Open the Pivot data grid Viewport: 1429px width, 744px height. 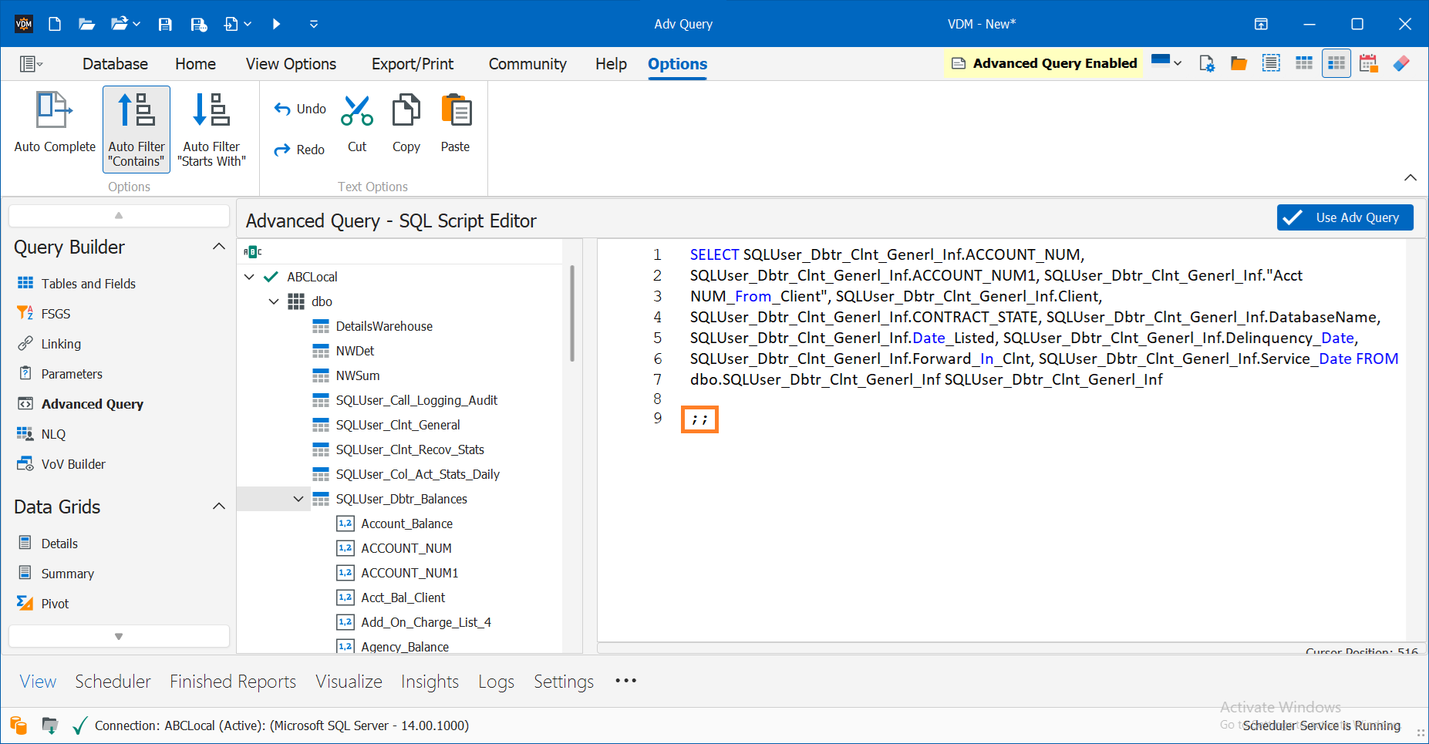pyautogui.click(x=54, y=603)
